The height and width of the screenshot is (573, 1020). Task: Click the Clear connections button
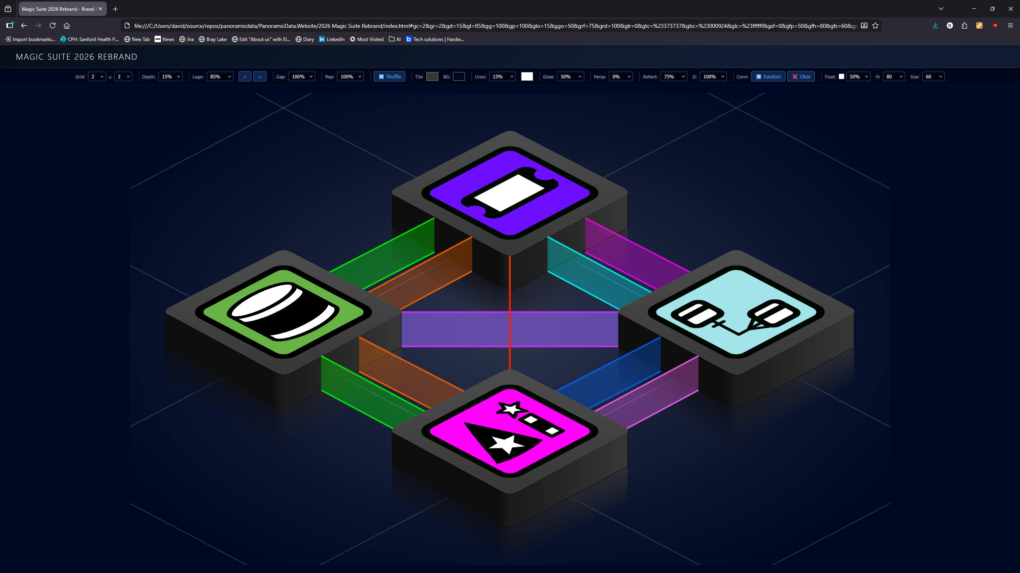tap(801, 77)
